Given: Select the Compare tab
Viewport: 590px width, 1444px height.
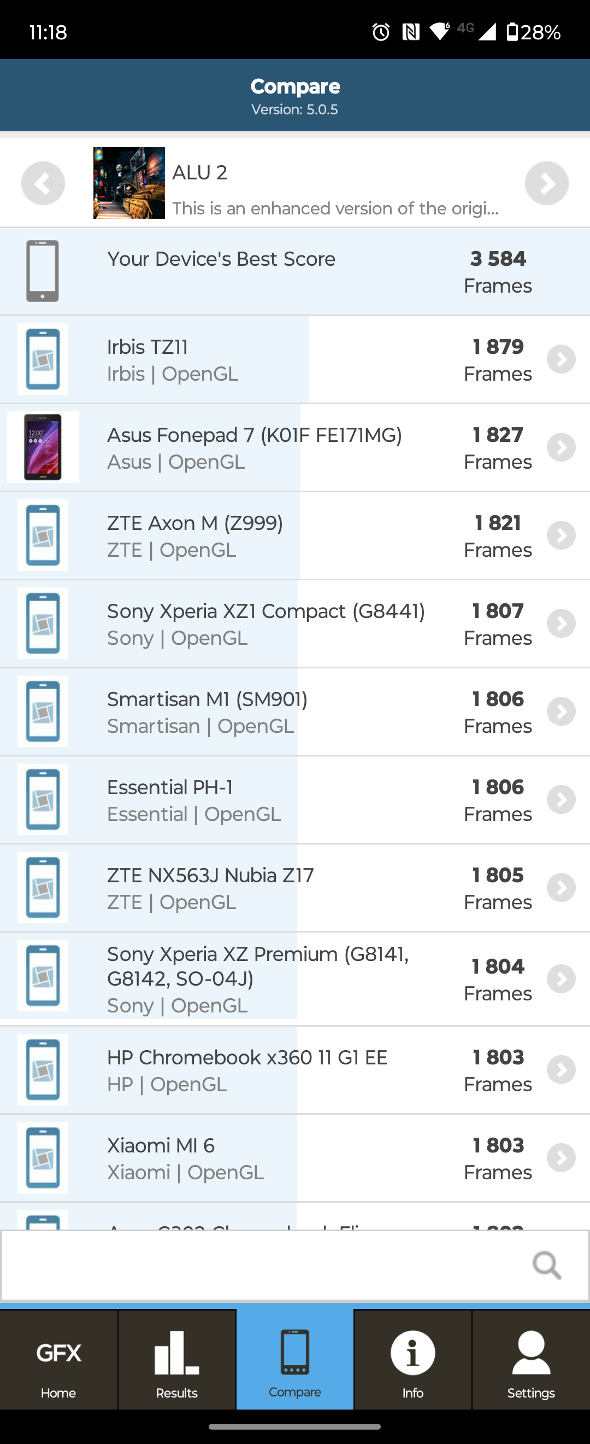Looking at the screenshot, I should tap(295, 1360).
